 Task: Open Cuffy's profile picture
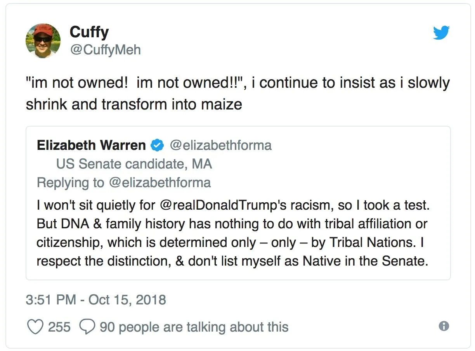click(x=43, y=41)
